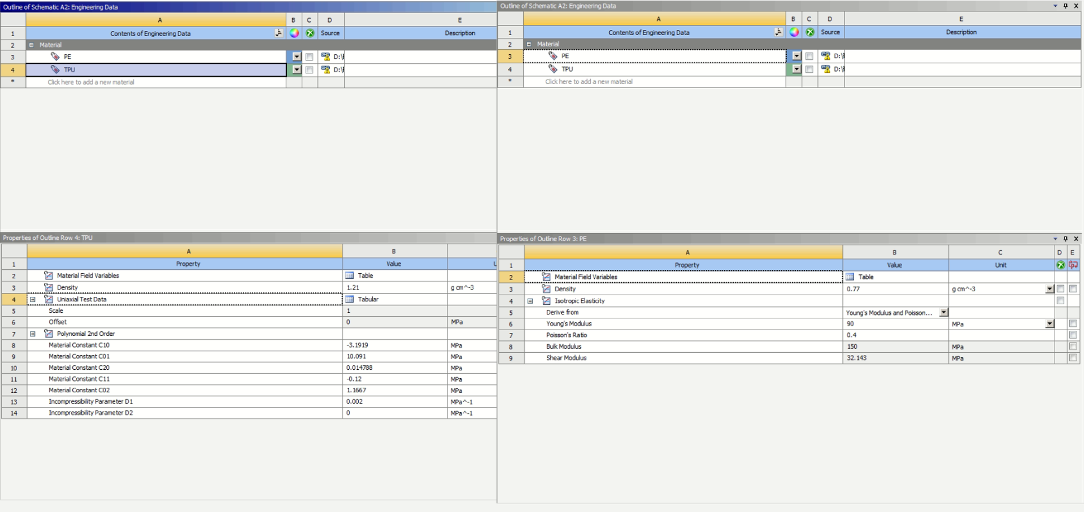This screenshot has height=512, width=1084.
Task: Click the sort icon in the TPU-selected outline header
Action: tap(278, 33)
